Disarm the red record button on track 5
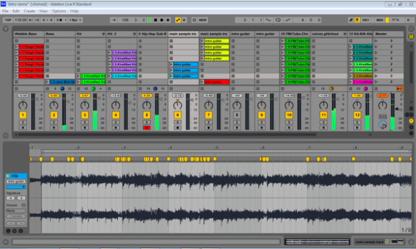This screenshot has width=416, height=249. pyautogui.click(x=147, y=128)
